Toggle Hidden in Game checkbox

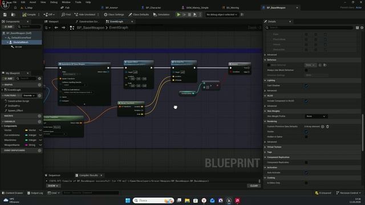click(306, 137)
